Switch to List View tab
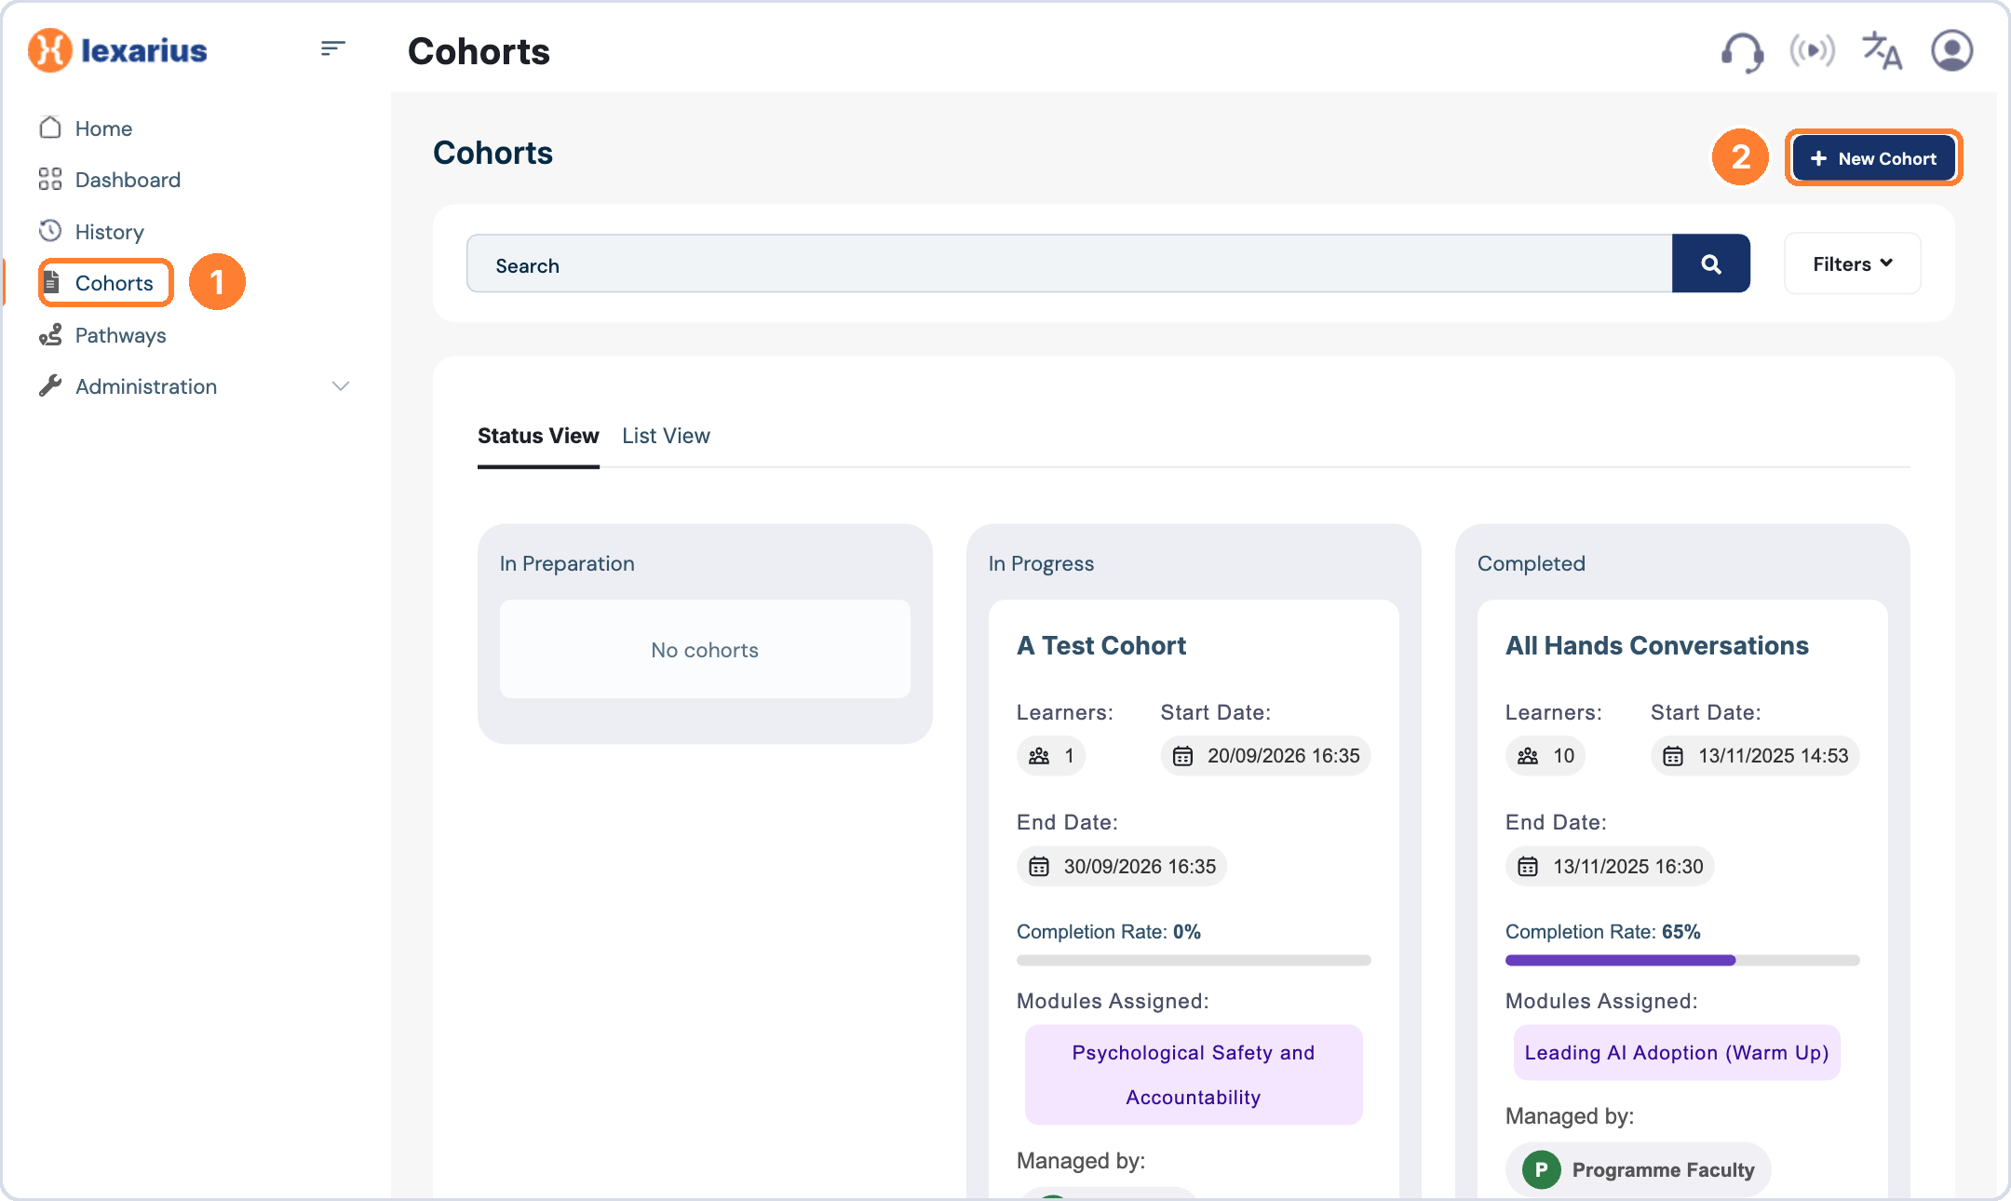Screen dimensions: 2011x1201 coord(666,436)
